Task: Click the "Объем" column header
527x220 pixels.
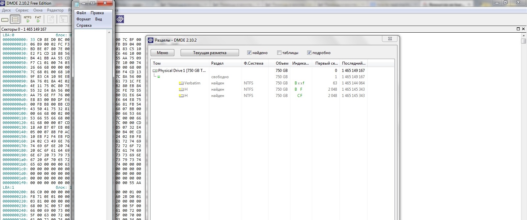Action: 282,63
